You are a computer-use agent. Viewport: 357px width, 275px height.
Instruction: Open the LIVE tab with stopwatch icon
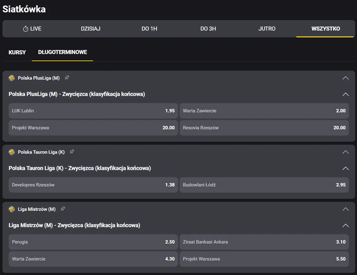pos(32,29)
